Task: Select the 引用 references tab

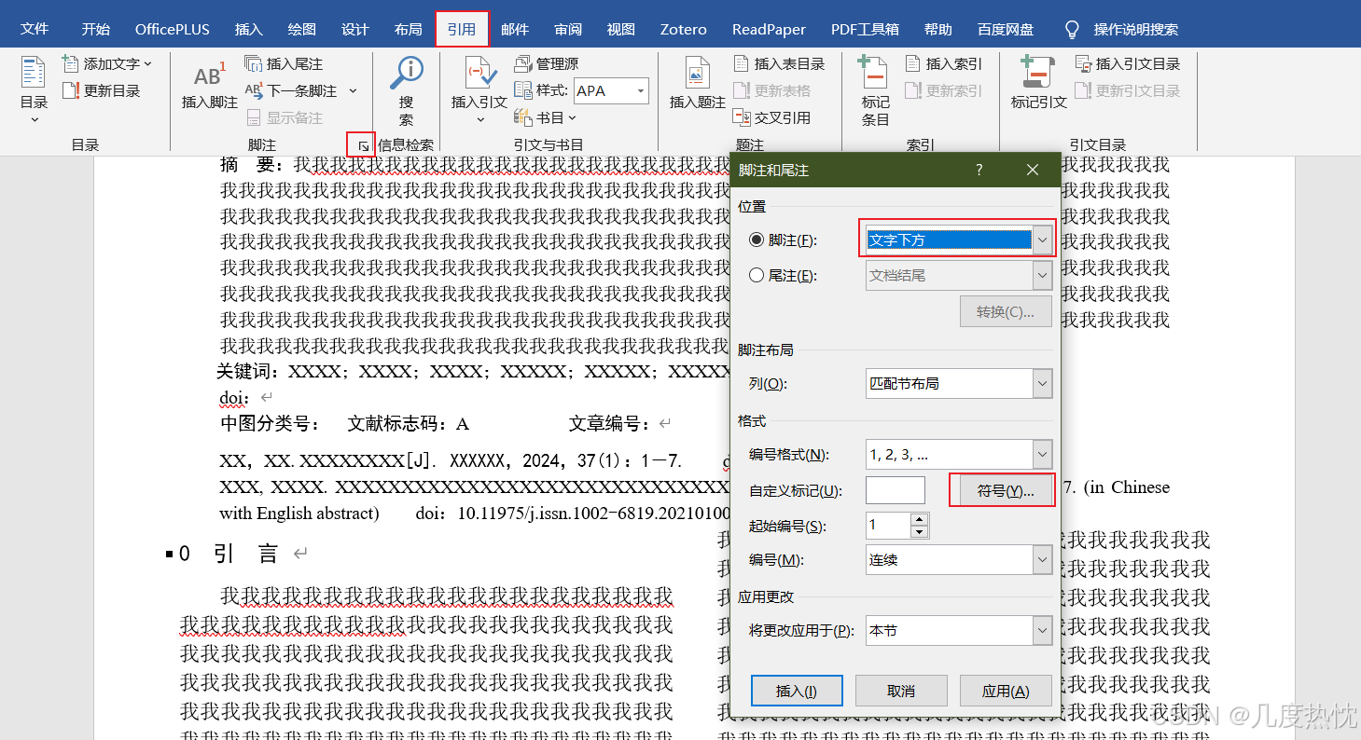Action: click(x=462, y=29)
